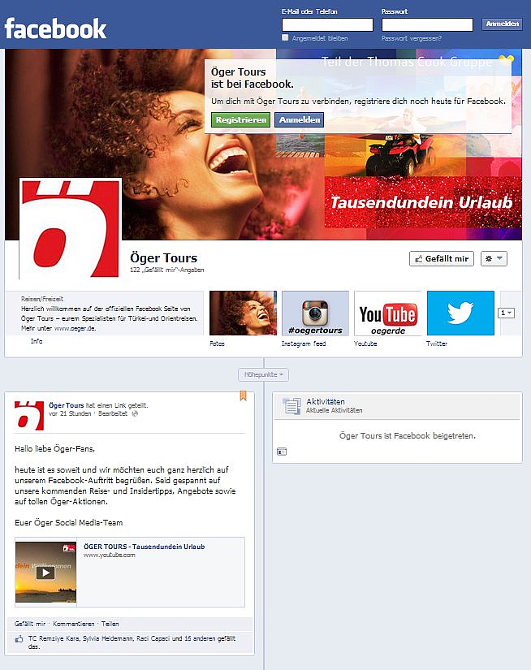Screen dimensions: 531x670
Task: Open the Instagram feed app tile
Action: click(315, 313)
